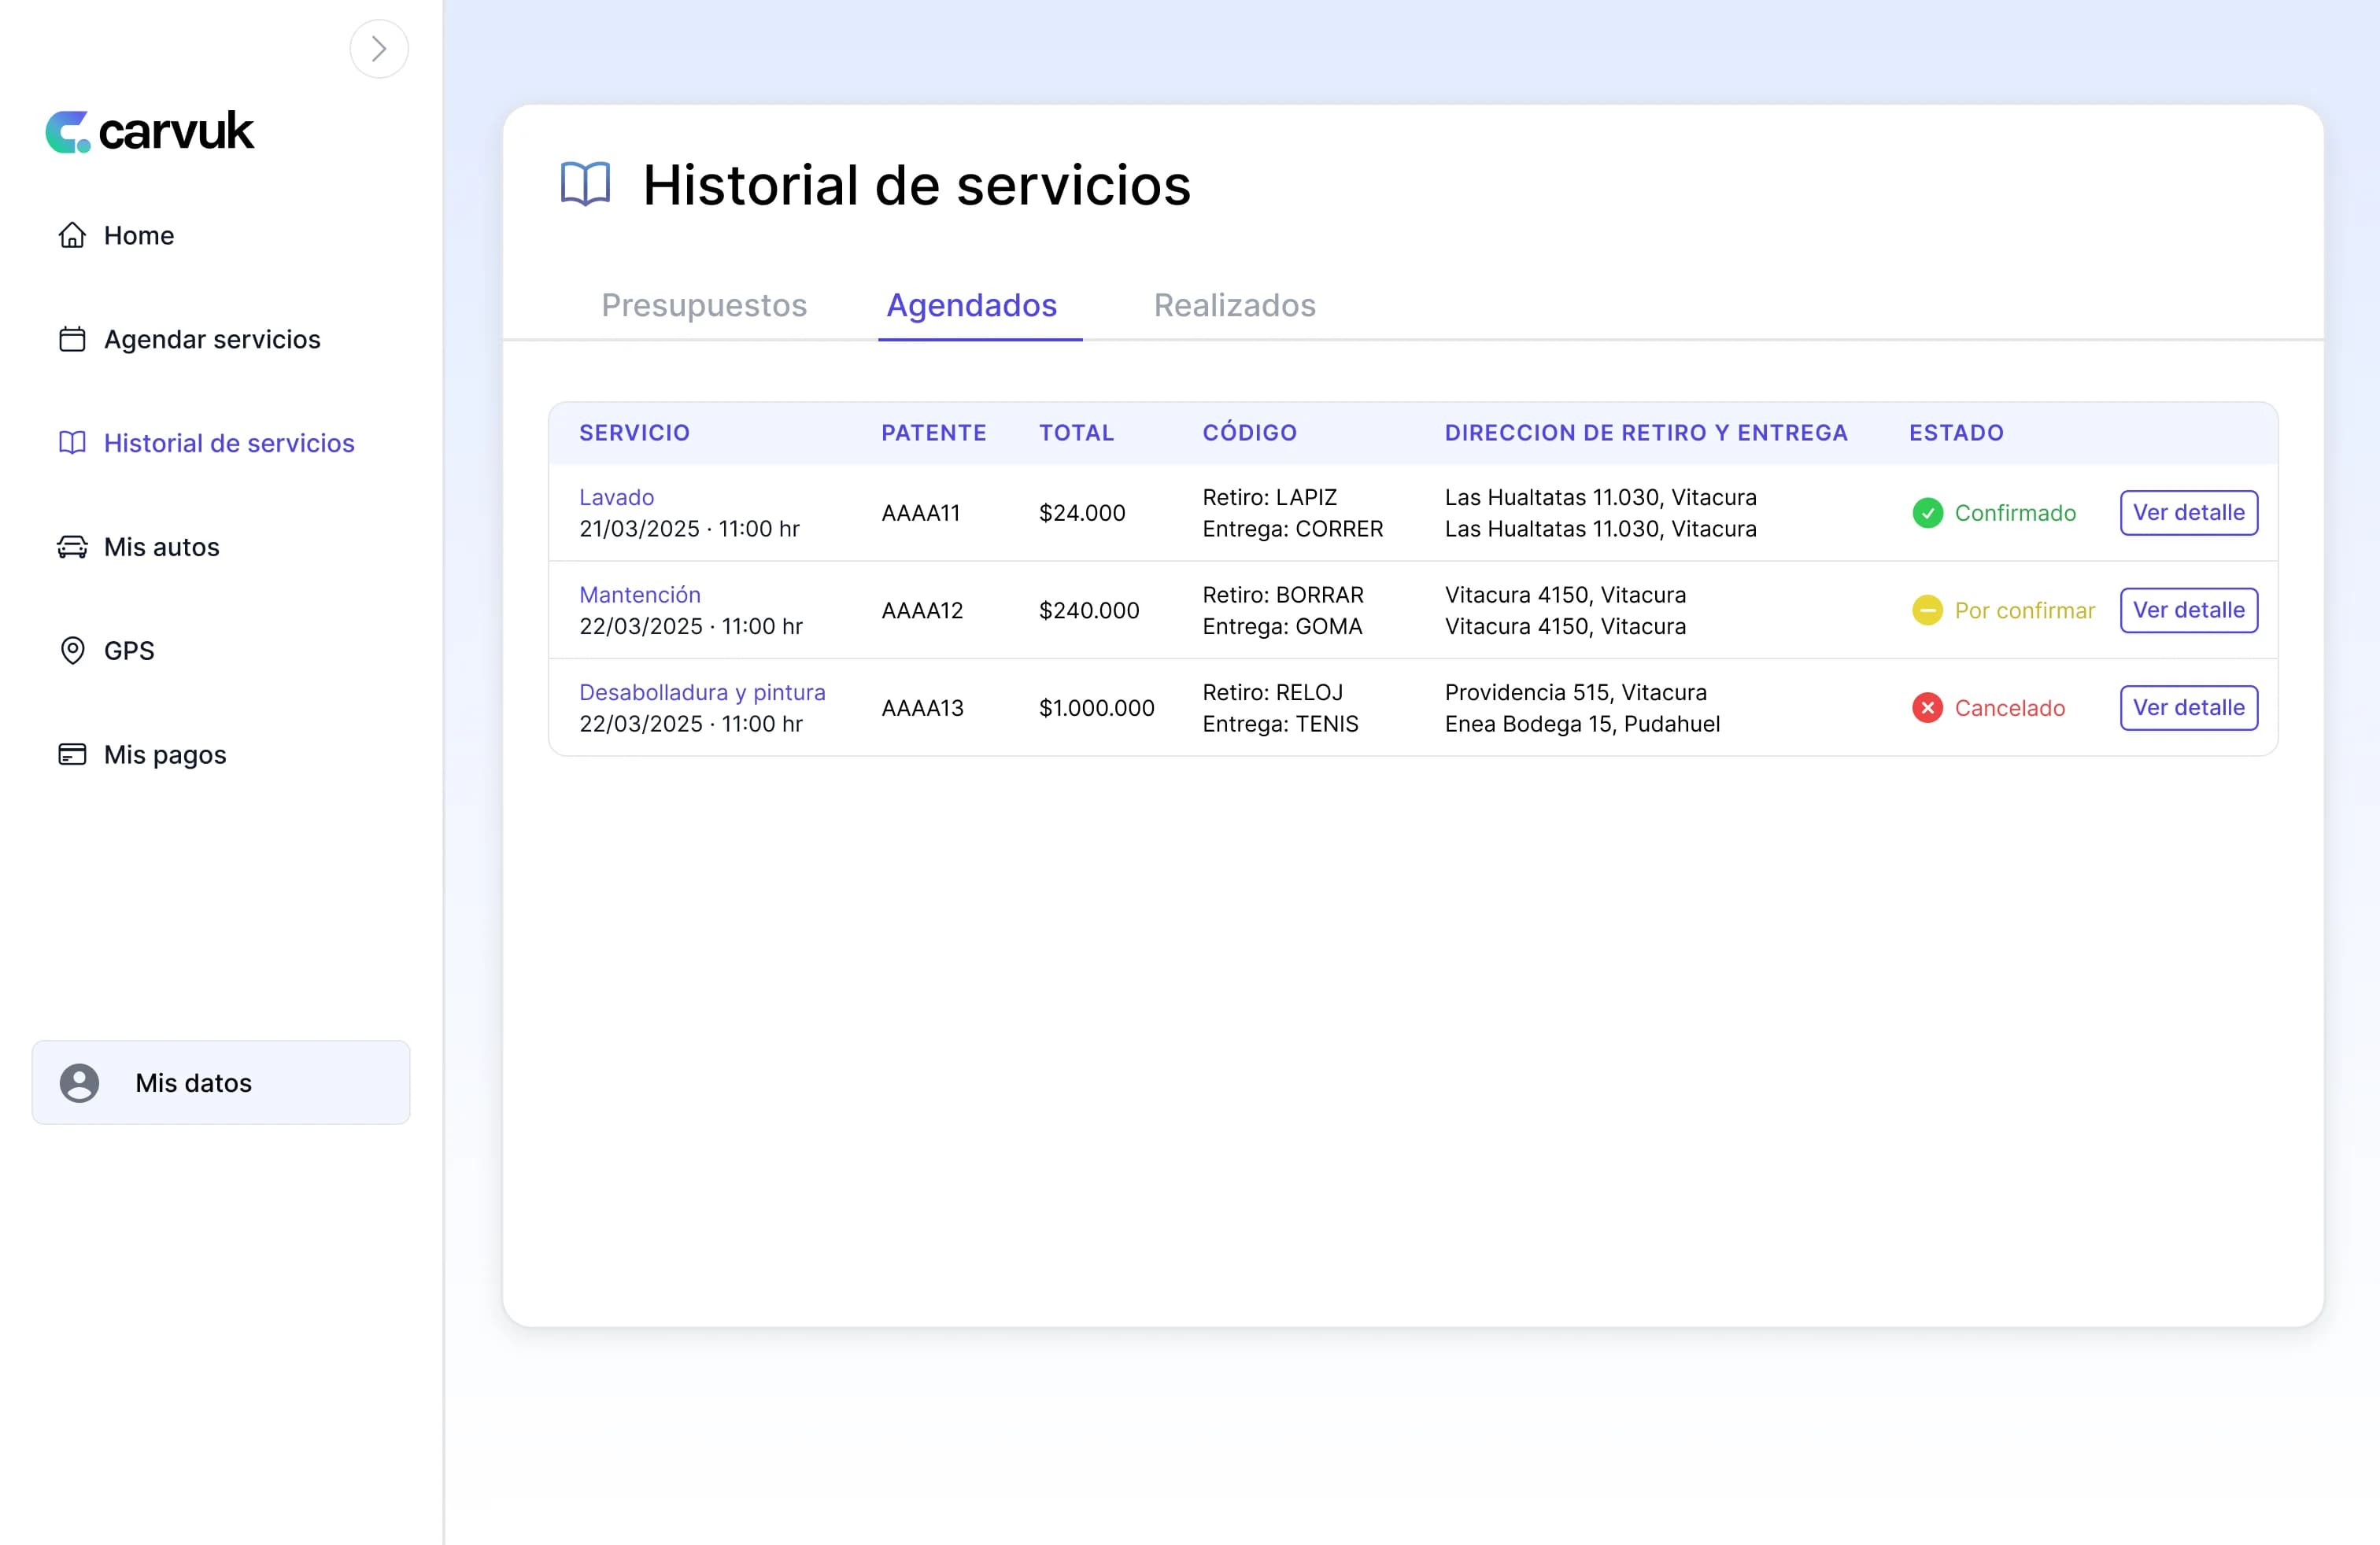Screen dimensions: 2380x1545
Task: Click the PATENTE column header
Action: tap(934, 433)
